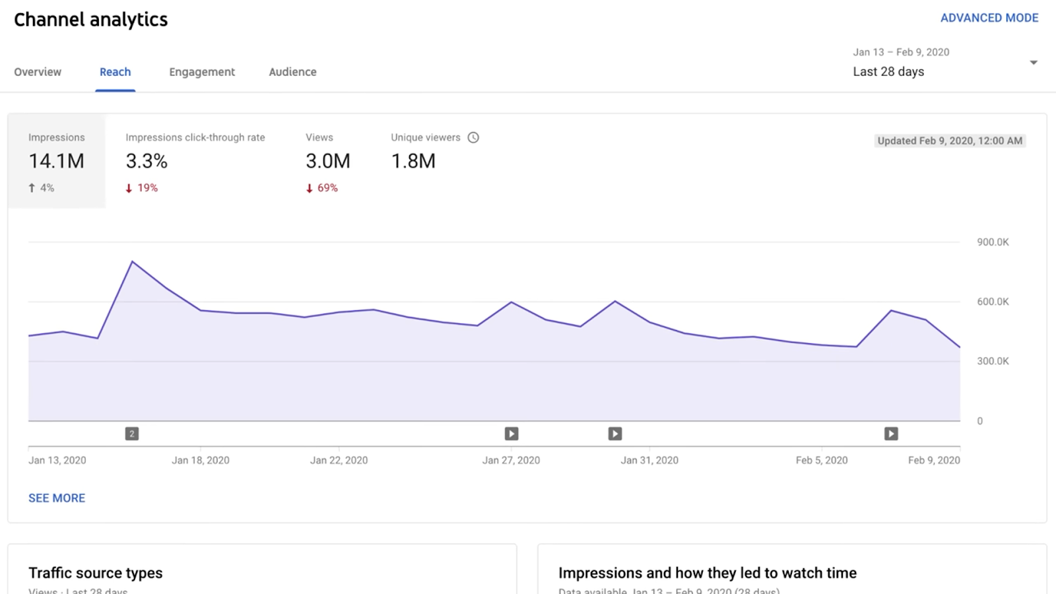Click the 1.8M unique viewers value
Viewport: 1056px width, 594px height.
point(413,161)
